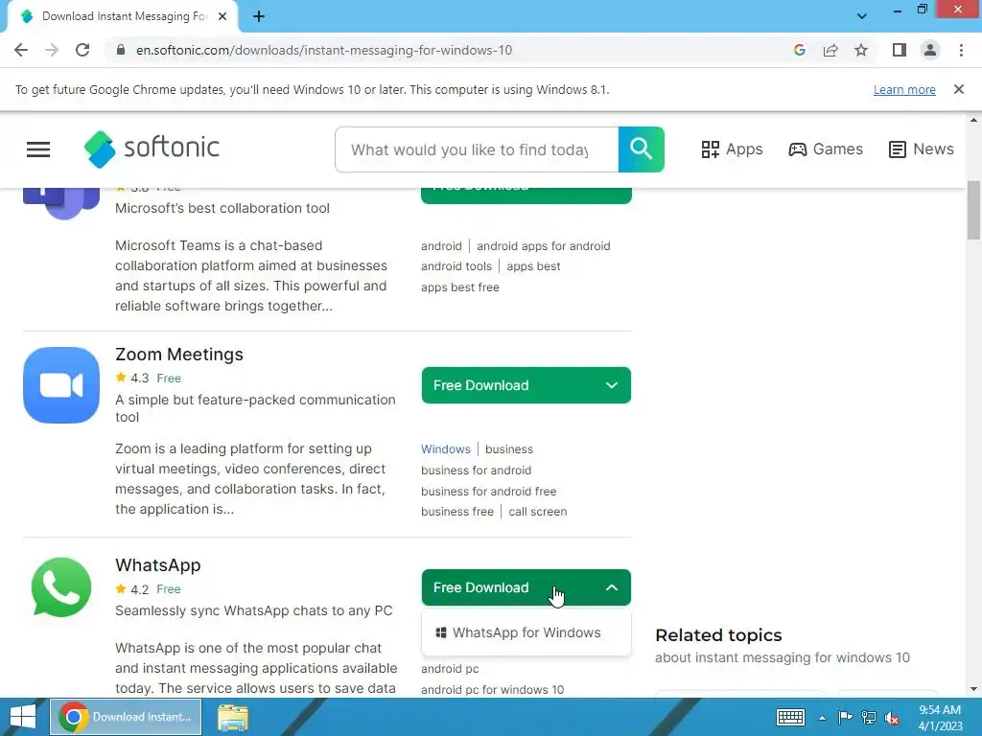The height and width of the screenshot is (736, 982).
Task: Click the business free tag
Action: 457,512
